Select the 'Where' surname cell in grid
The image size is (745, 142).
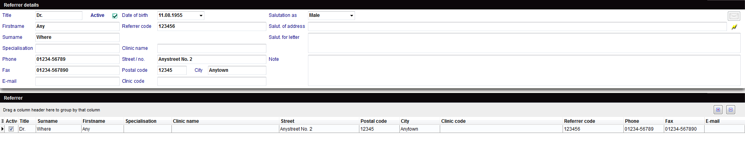pos(58,129)
